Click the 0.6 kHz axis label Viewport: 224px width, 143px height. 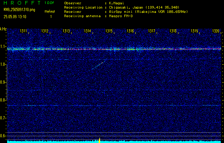click(3, 136)
